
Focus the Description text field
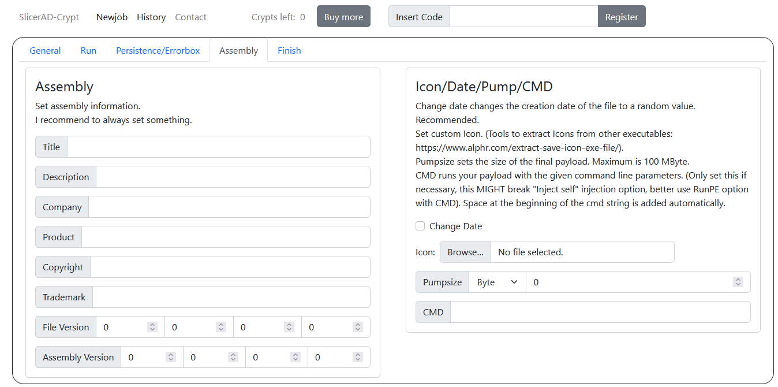[x=233, y=177]
